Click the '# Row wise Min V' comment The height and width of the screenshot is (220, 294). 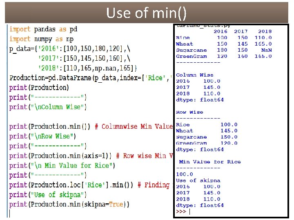pyautogui.click(x=145, y=156)
